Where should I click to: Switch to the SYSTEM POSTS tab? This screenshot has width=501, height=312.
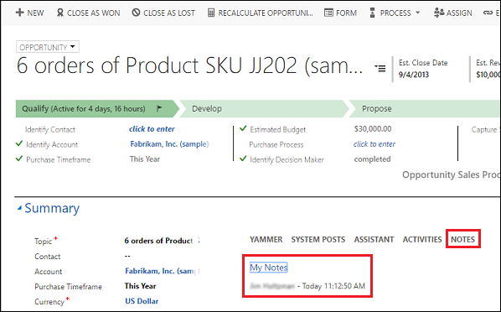tap(318, 239)
